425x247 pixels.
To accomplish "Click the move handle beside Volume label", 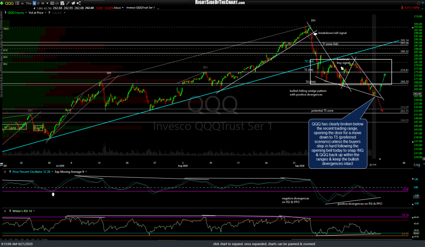I will click(x=49, y=12).
